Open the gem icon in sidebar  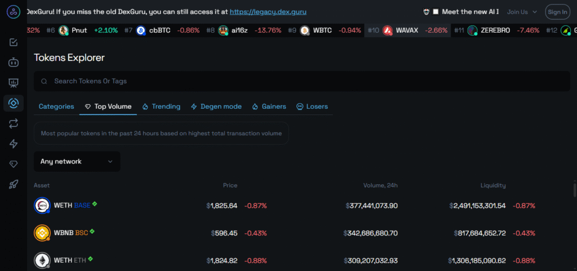point(14,165)
